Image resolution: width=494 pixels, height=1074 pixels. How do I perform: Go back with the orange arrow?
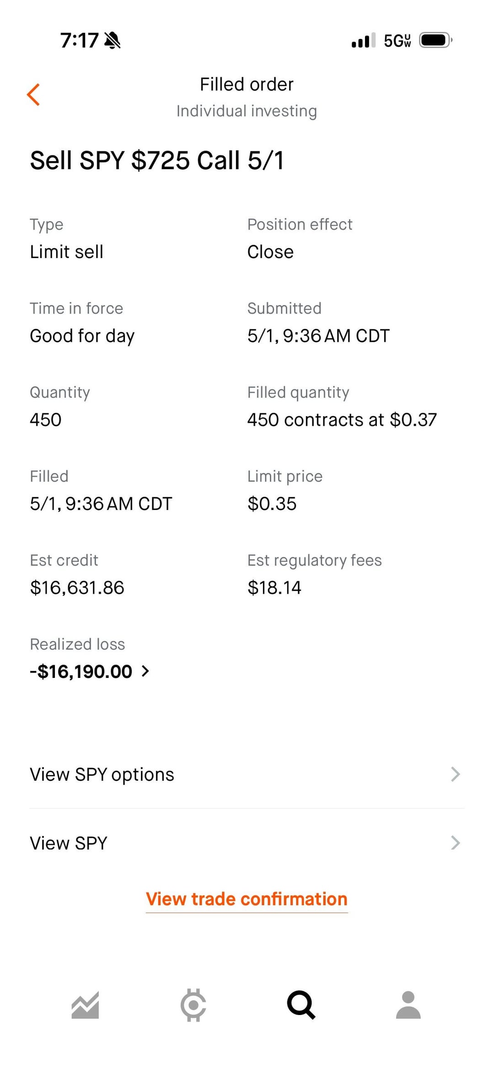coord(33,95)
